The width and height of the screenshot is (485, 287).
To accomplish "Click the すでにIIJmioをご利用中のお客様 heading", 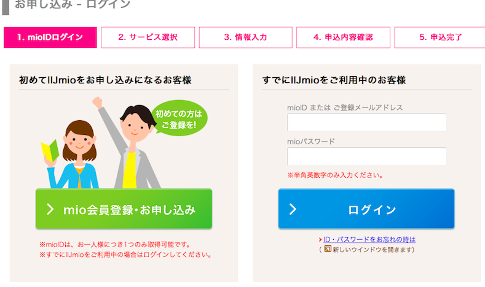I will 334,80.
